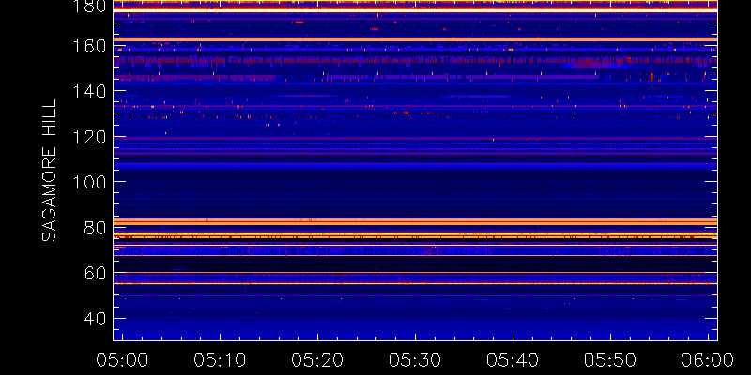This screenshot has width=751, height=375.
Task: Click the 120 frequency axis label
Action: tap(89, 136)
